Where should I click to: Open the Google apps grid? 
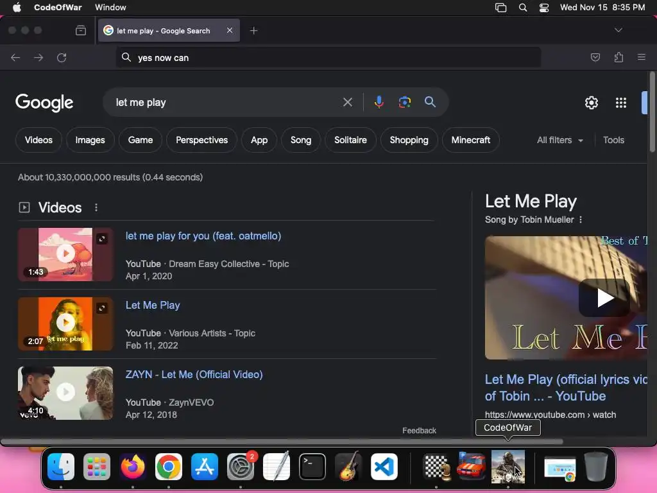click(621, 103)
